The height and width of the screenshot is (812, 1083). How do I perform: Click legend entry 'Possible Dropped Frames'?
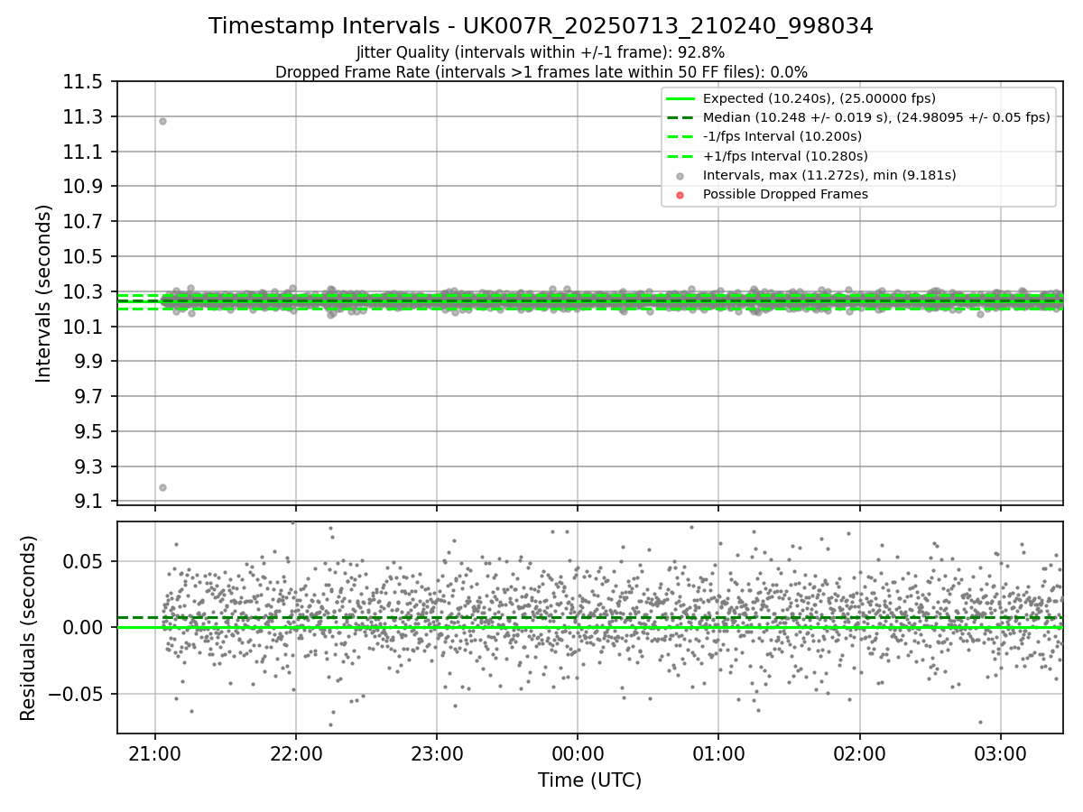785,194
